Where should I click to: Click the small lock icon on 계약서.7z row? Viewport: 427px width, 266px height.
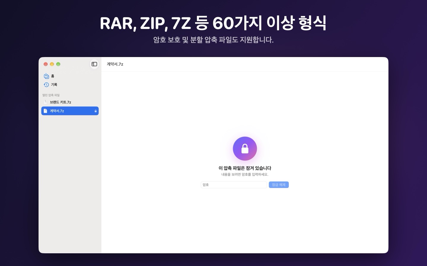point(95,111)
